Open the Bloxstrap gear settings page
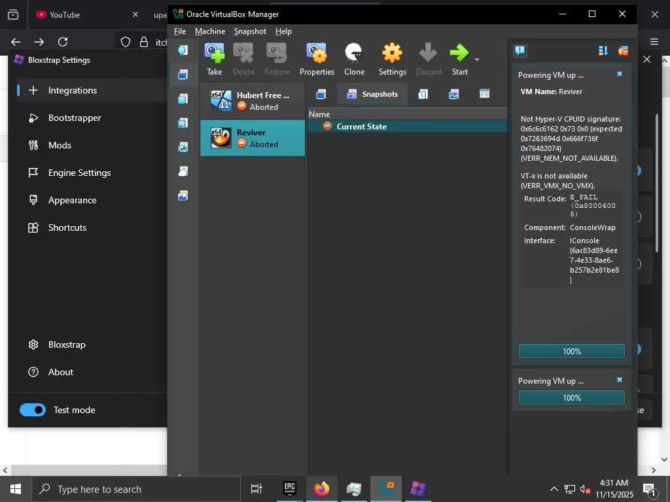 92,344
